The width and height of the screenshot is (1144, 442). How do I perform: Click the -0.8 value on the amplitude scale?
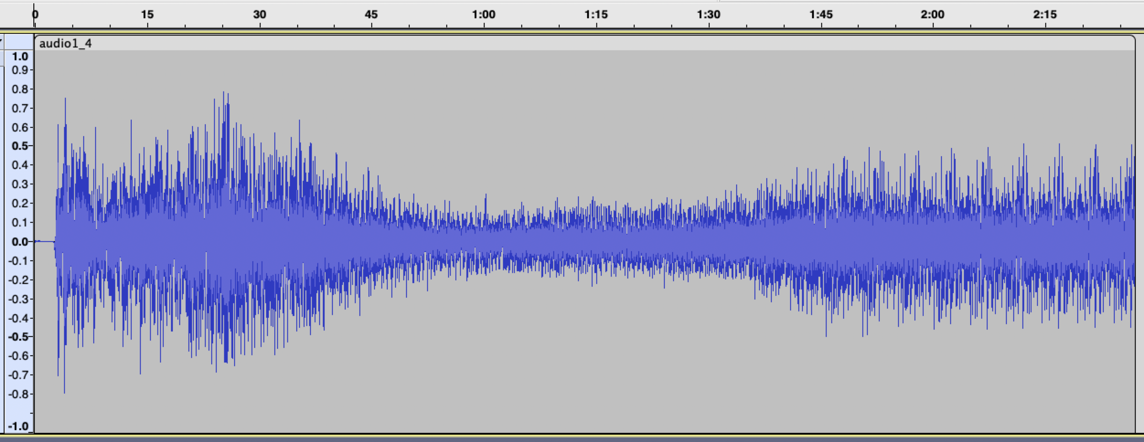[19, 394]
